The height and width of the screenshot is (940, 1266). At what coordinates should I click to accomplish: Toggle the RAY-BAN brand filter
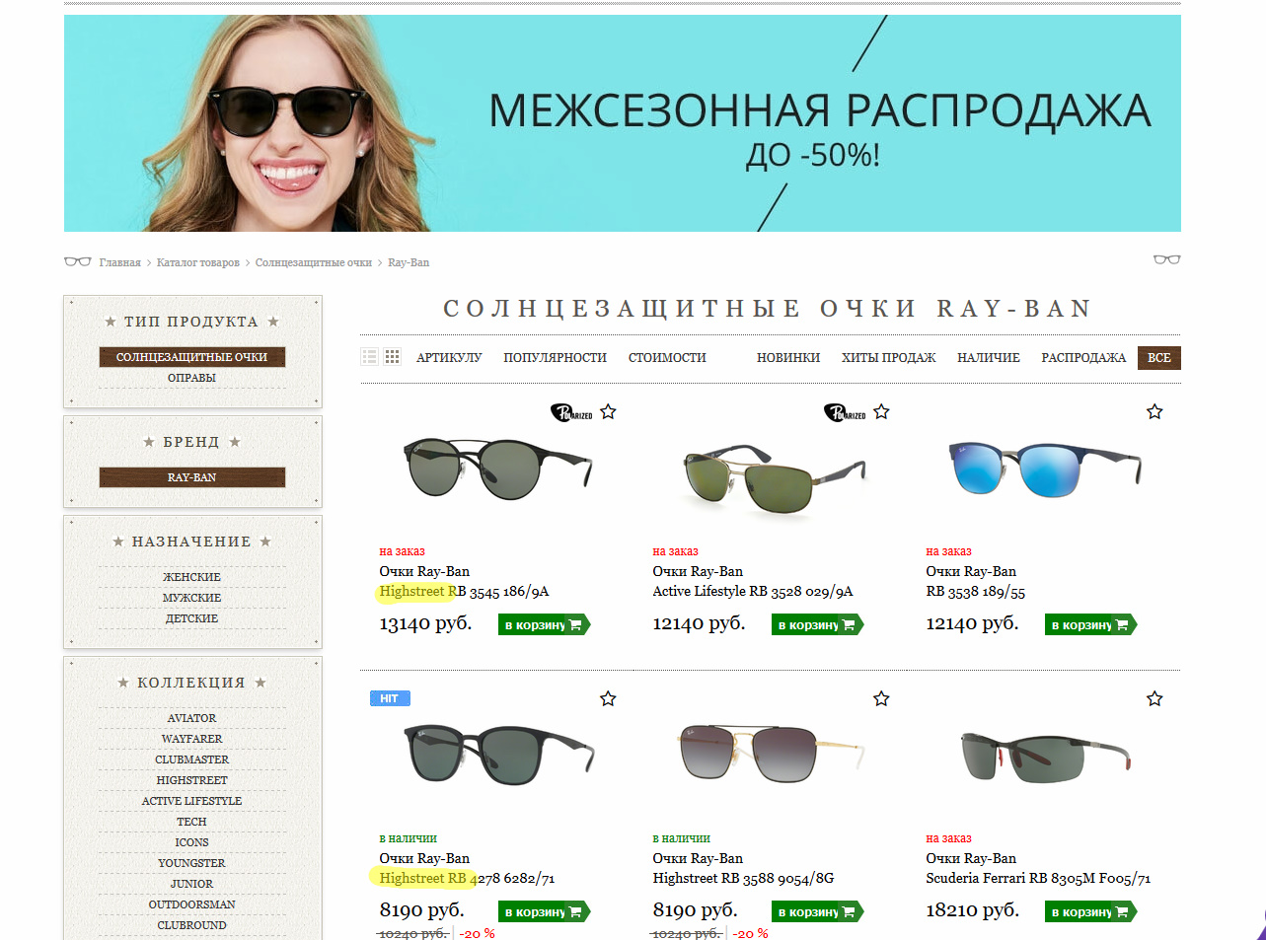(x=191, y=477)
